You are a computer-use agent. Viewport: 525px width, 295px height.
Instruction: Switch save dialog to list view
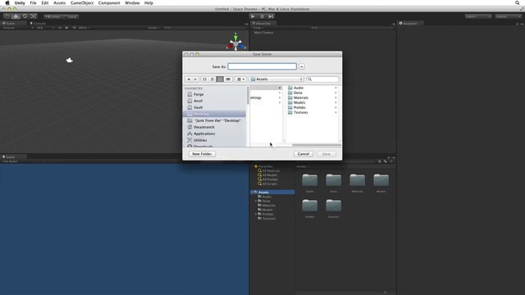[x=212, y=79]
